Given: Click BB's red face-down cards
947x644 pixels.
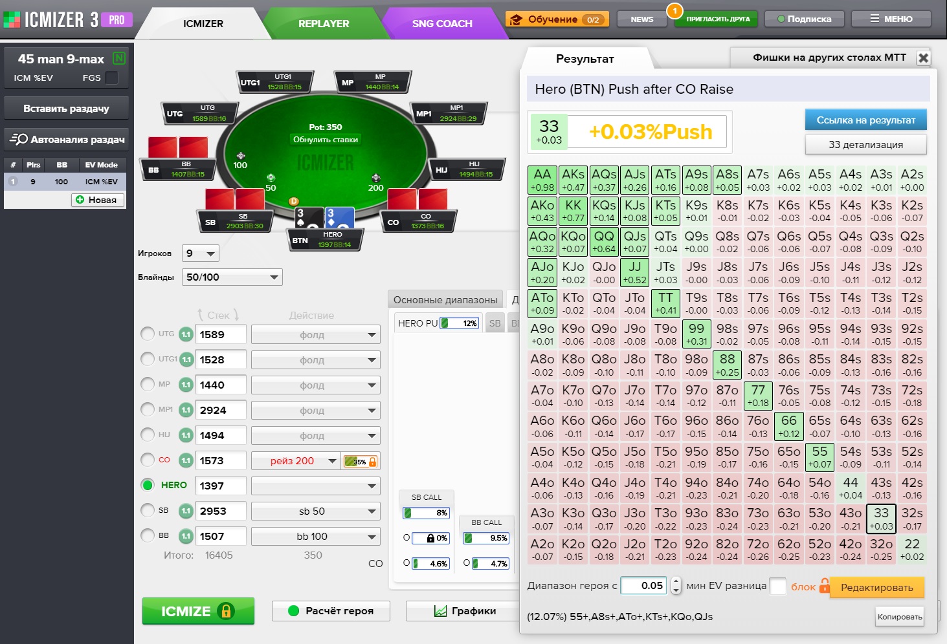Looking at the screenshot, I should 177,147.
